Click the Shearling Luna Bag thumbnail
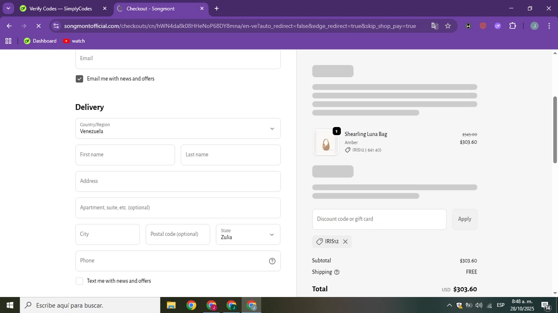 [x=326, y=142]
